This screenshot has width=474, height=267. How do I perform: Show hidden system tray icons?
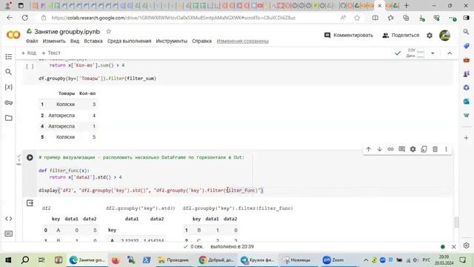366,260
